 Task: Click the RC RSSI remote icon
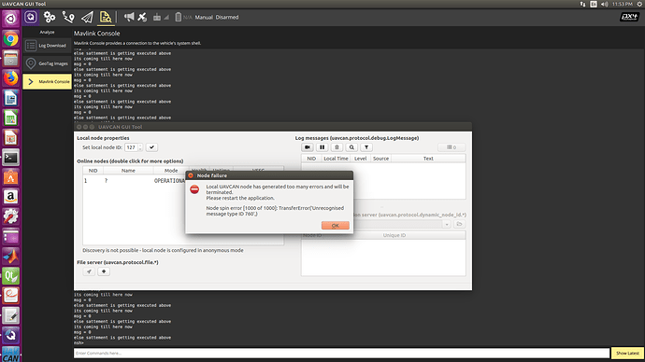coord(157,17)
